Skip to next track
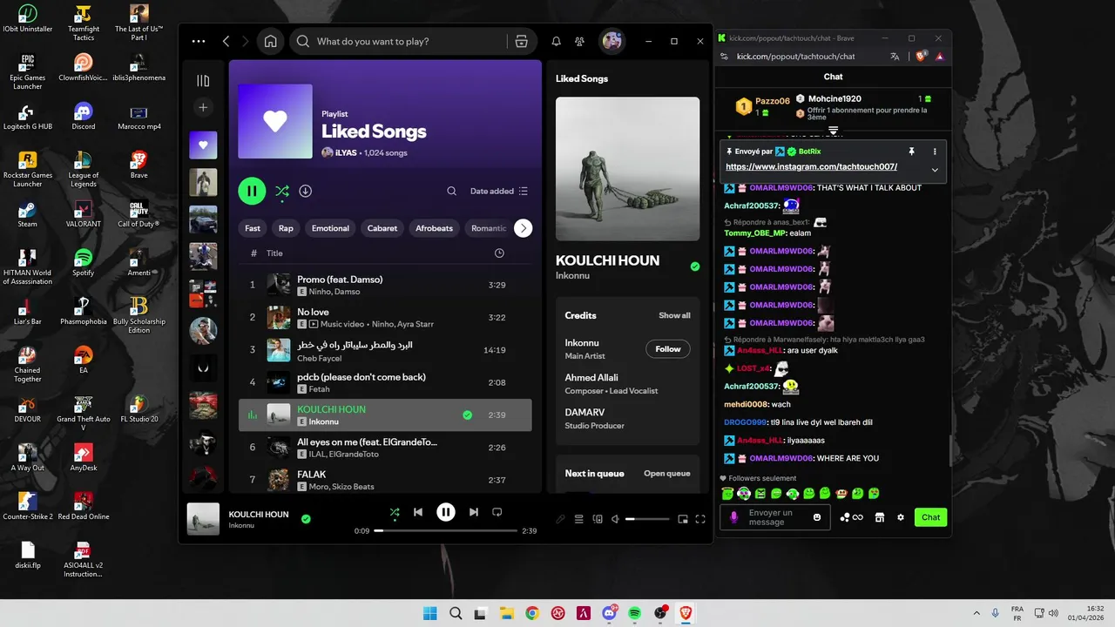This screenshot has width=1115, height=627. [474, 512]
